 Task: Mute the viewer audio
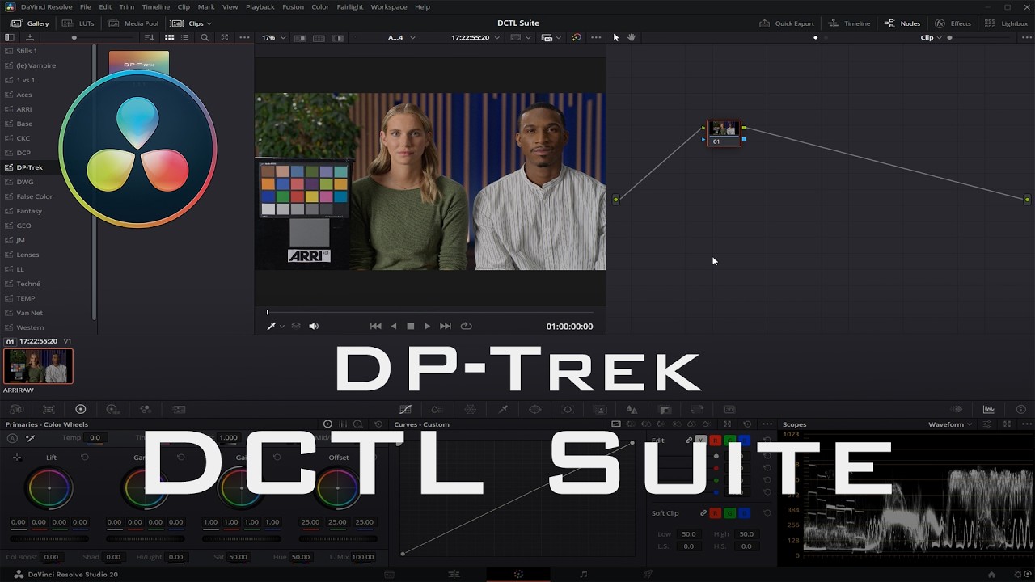point(314,326)
